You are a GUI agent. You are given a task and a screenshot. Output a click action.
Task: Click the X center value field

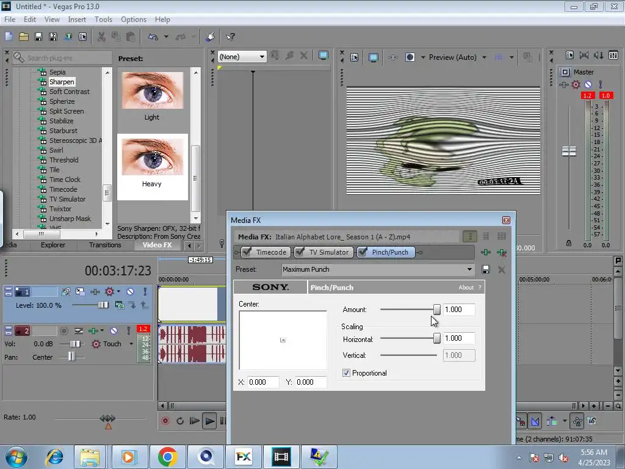[x=263, y=382]
